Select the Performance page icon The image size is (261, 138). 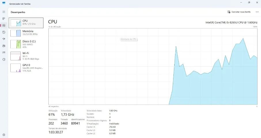(x=4, y=25)
